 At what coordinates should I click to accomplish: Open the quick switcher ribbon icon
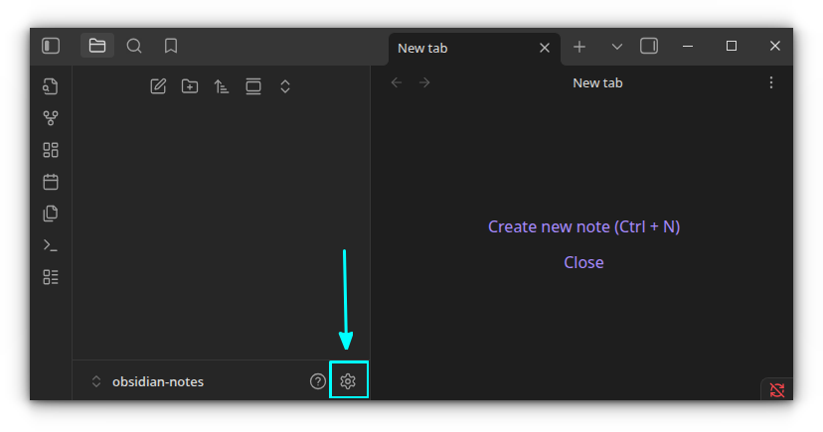[51, 86]
